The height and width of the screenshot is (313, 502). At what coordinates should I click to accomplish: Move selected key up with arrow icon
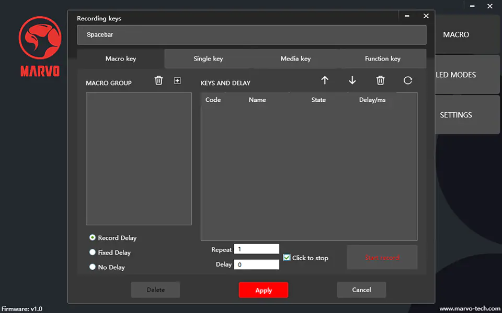[x=325, y=80]
